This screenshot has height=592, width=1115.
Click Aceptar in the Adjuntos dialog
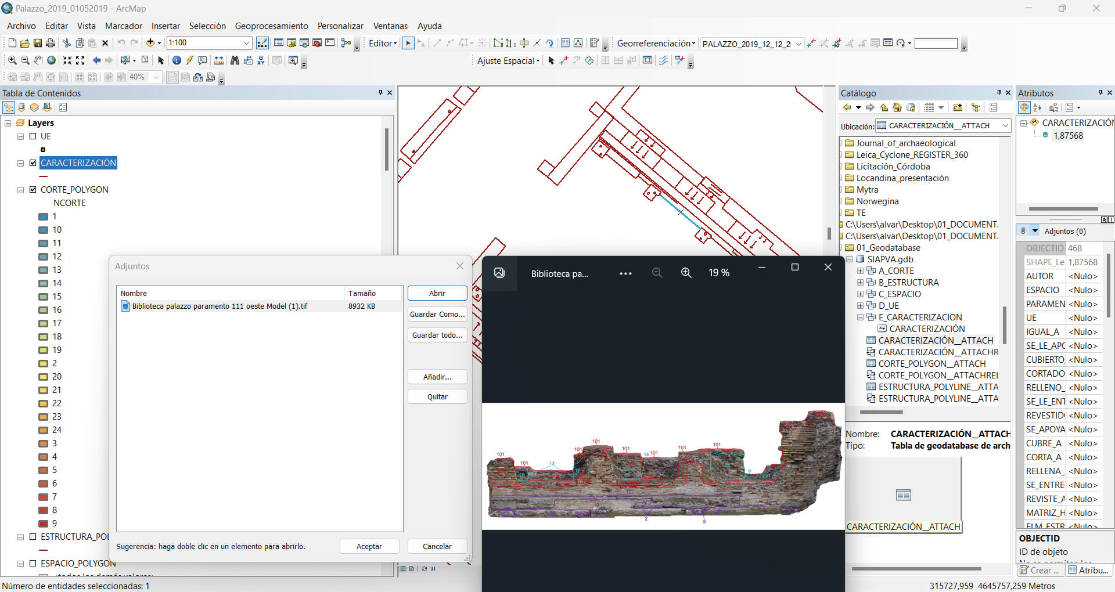369,546
